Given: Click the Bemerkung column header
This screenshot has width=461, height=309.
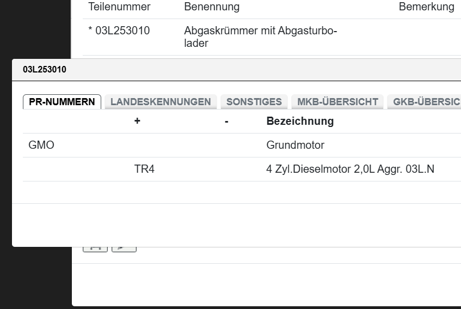Looking at the screenshot, I should pyautogui.click(x=426, y=7).
